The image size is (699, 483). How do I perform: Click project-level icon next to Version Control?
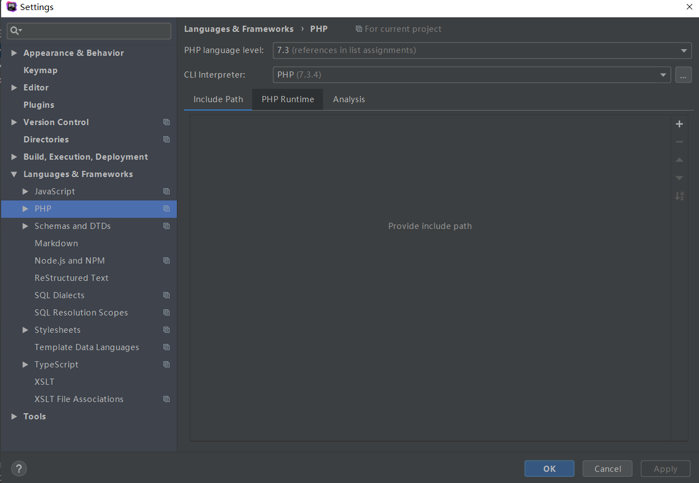(x=166, y=122)
